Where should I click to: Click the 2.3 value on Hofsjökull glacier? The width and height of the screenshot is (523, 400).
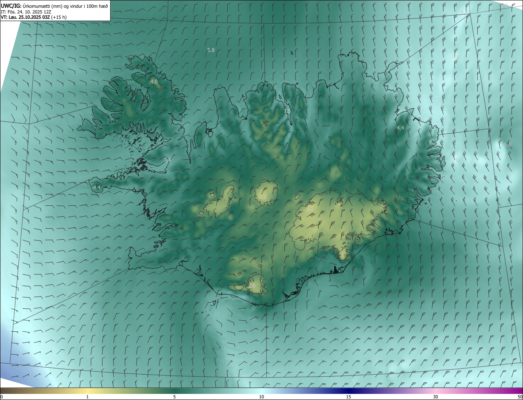(263, 197)
